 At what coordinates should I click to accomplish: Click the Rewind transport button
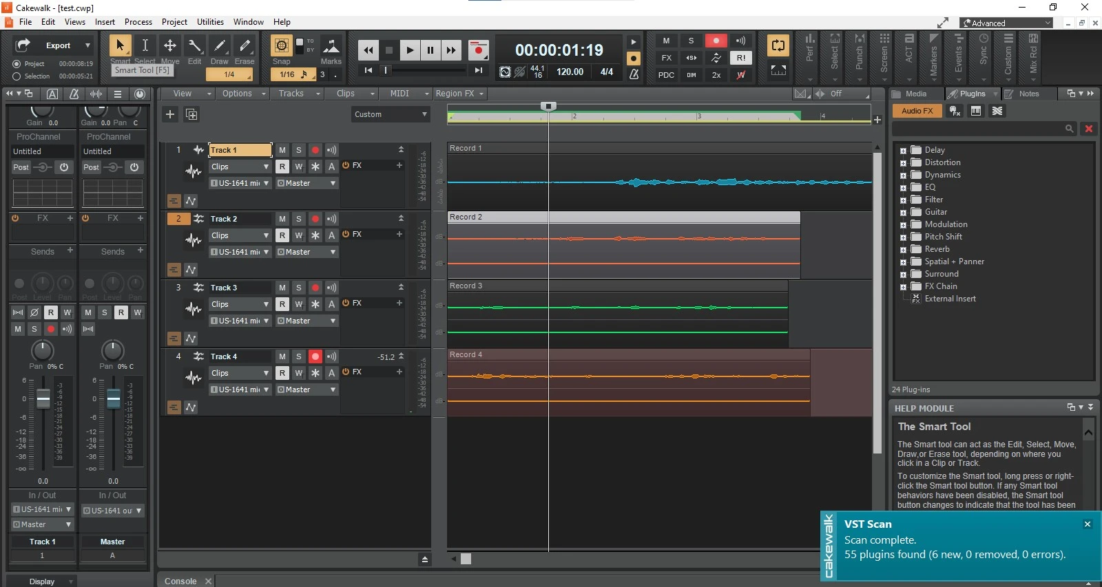[368, 50]
